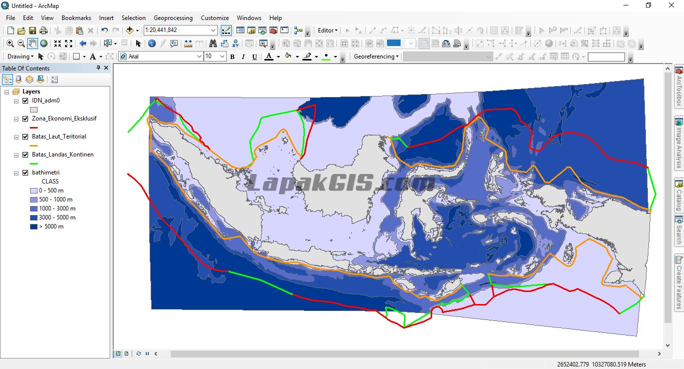This screenshot has width=684, height=369.
Task: Switch Table Of Contents to List By Source
Action: pos(18,79)
